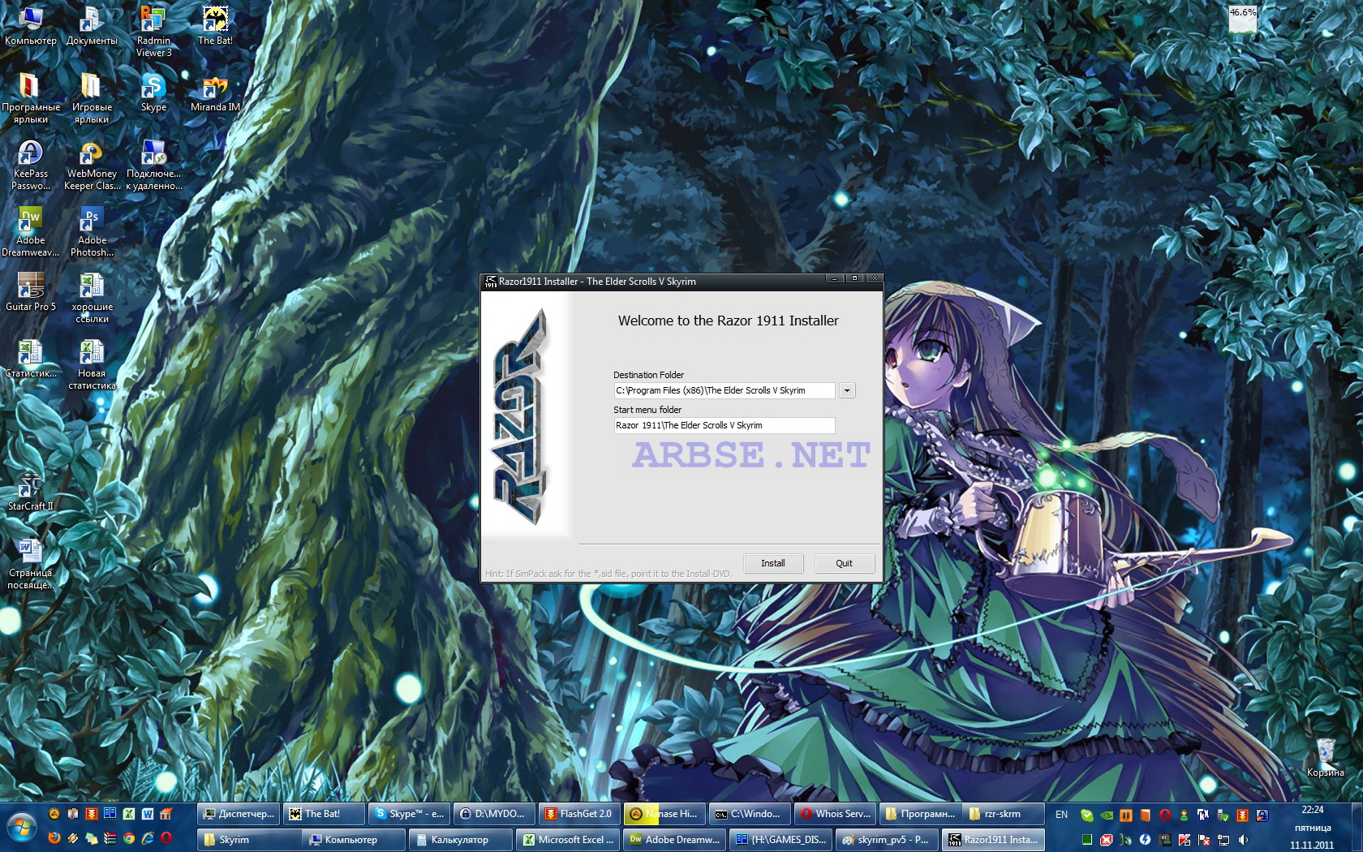The height and width of the screenshot is (852, 1363).
Task: Open WebMoney Keeper Classic desktop icon
Action: coord(92,166)
